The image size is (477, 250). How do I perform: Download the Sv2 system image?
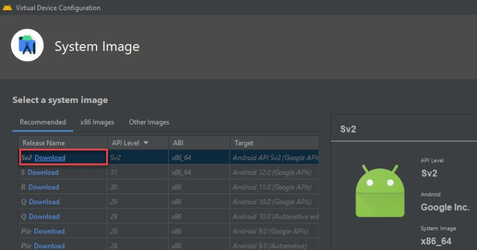[x=50, y=158]
